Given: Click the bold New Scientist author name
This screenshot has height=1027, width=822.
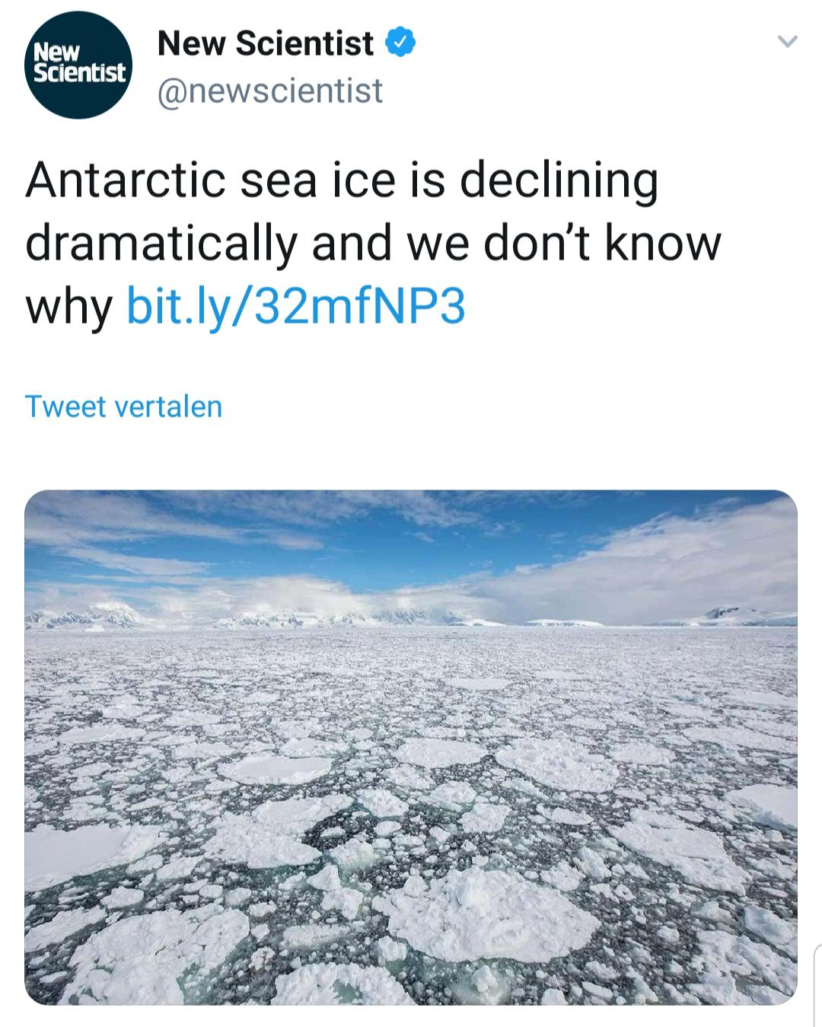Looking at the screenshot, I should point(265,43).
